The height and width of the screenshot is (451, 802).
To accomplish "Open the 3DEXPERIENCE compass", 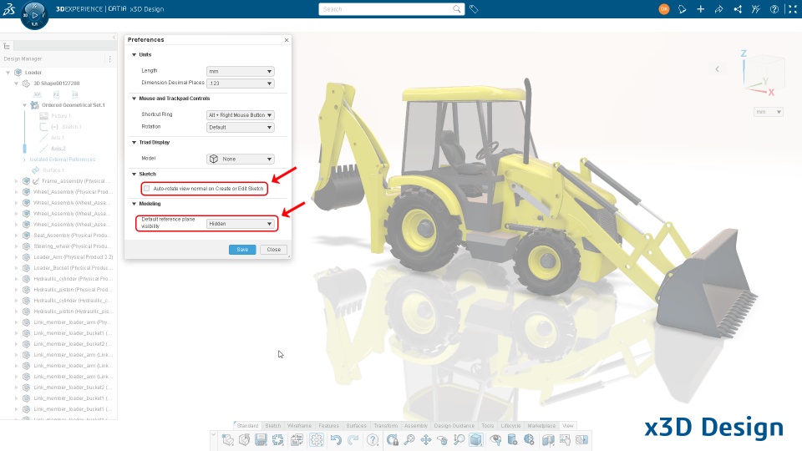I will coord(34,15).
